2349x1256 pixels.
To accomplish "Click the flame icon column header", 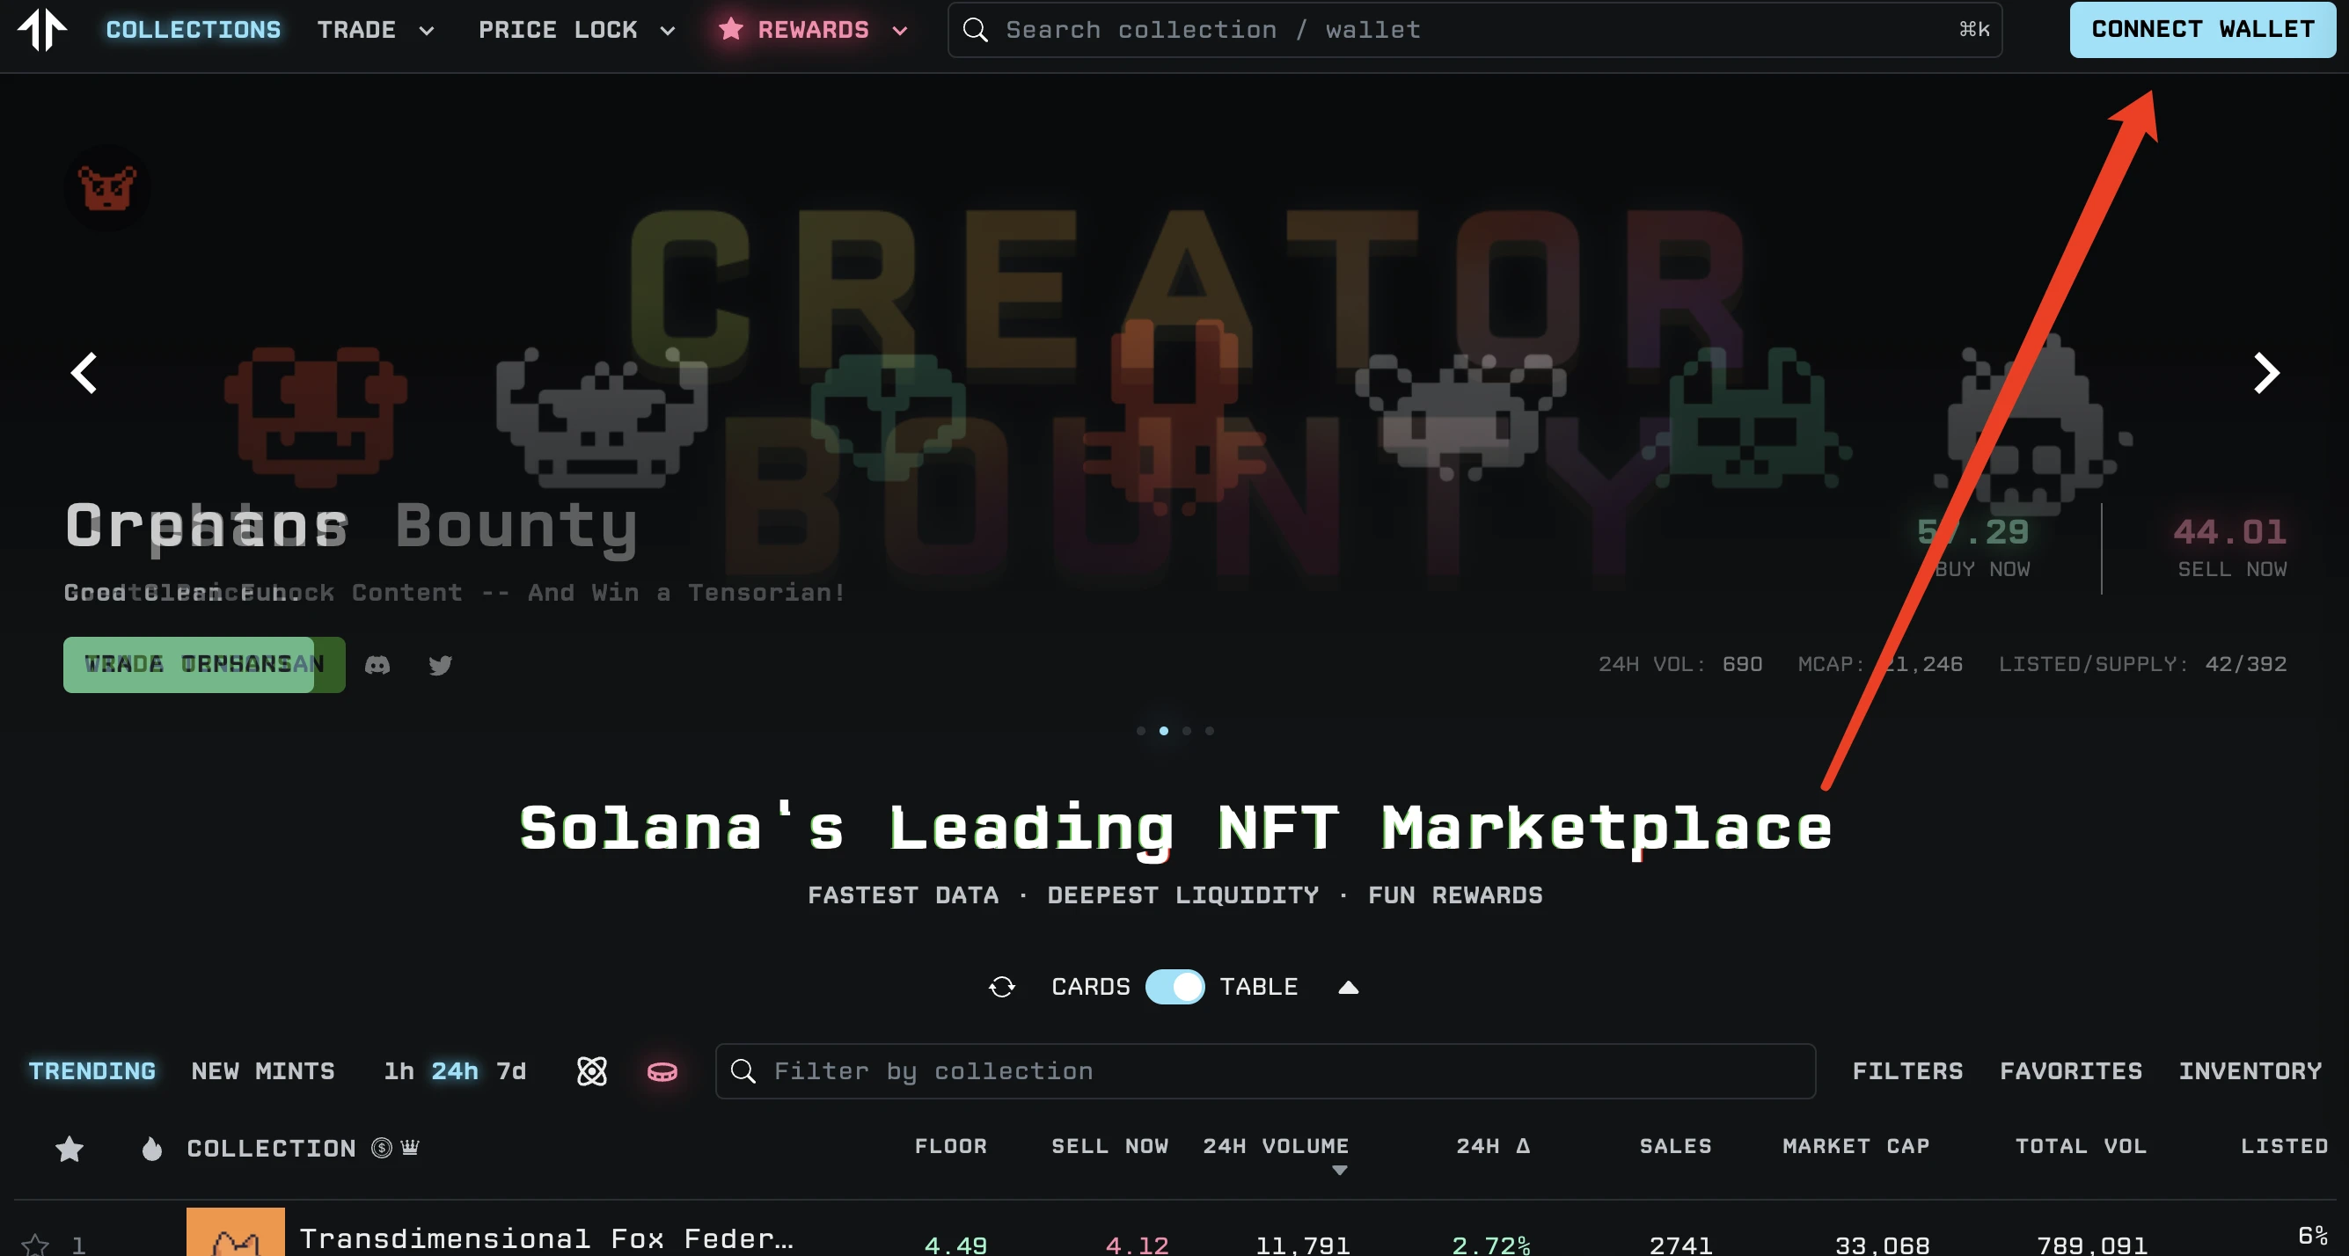I will 152,1149.
